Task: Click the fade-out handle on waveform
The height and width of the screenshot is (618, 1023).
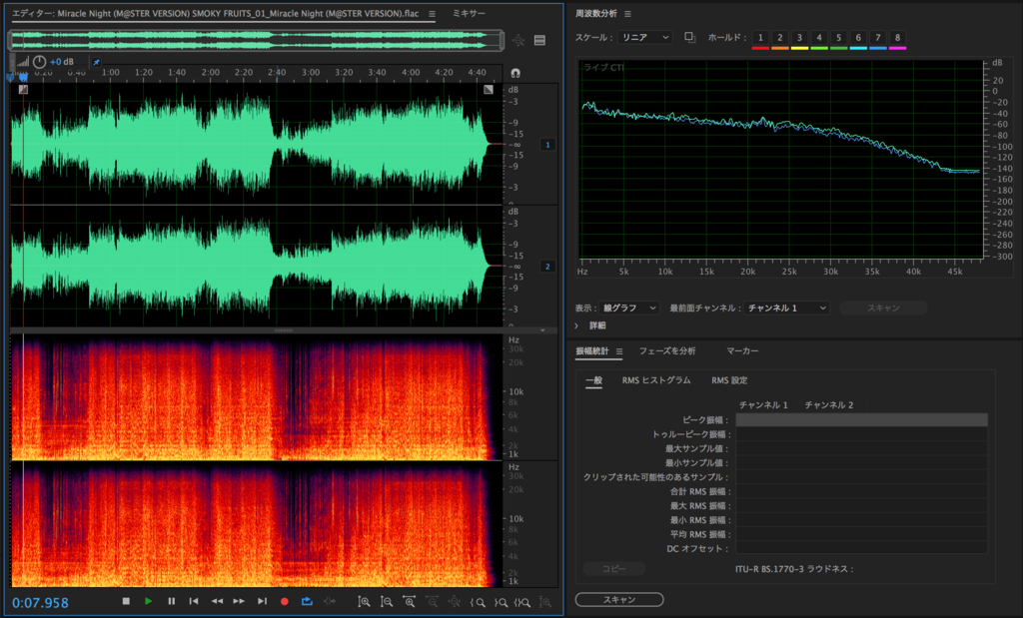Action: pyautogui.click(x=488, y=89)
